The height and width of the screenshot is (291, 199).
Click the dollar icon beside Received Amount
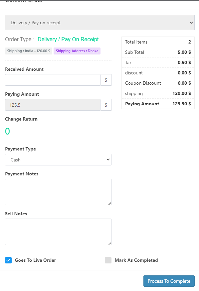105,80
